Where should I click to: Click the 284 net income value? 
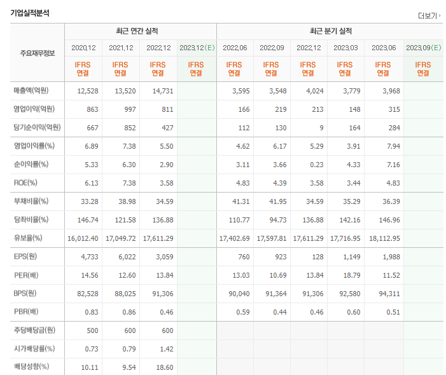click(x=394, y=128)
